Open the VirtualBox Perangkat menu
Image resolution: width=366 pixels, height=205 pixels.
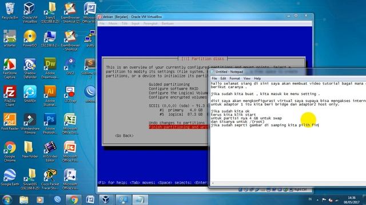tap(150, 23)
